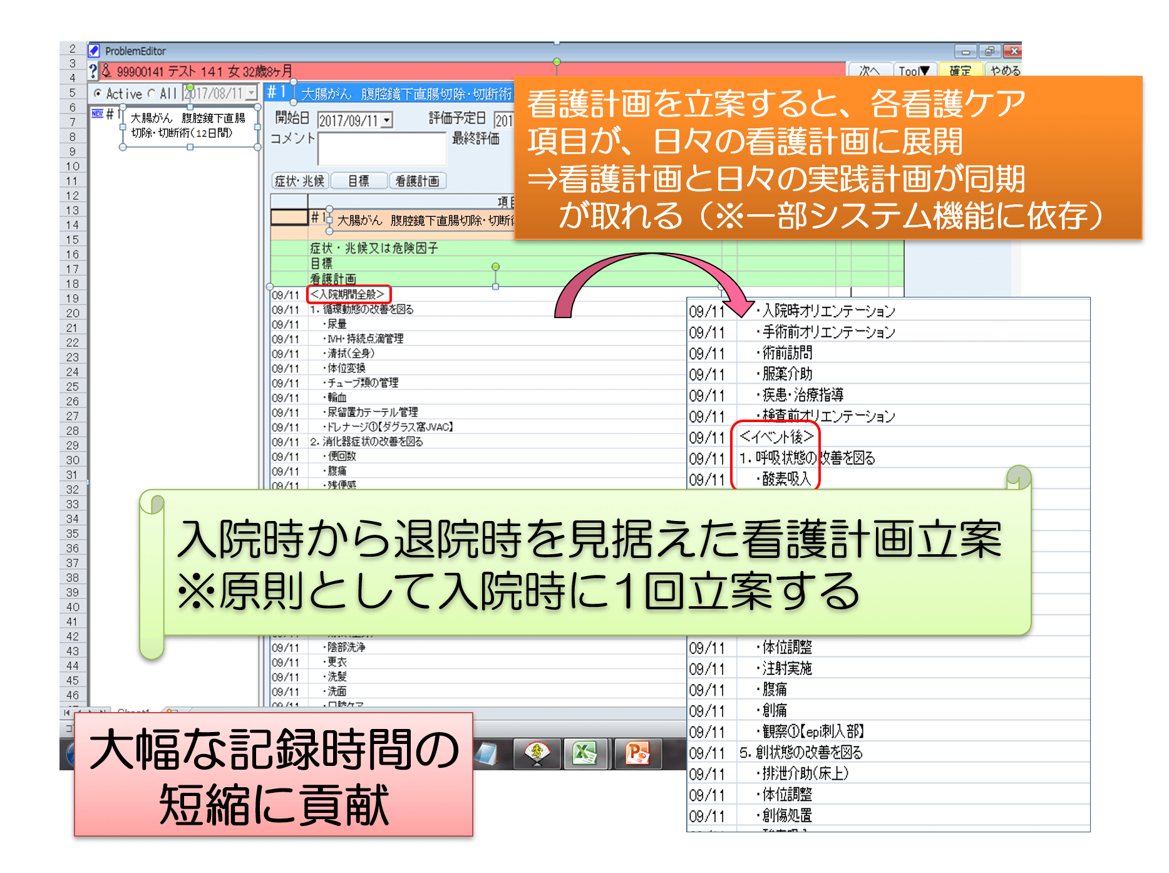Click the ProblemEditor window title icon
Screen dimensions: 1169x873
pos(94,51)
